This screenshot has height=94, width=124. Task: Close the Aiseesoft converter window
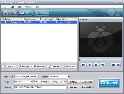120,3
